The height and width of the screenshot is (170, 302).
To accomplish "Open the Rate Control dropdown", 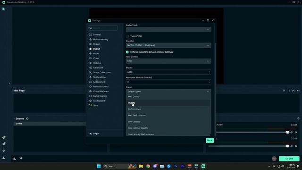I will coord(168,61).
